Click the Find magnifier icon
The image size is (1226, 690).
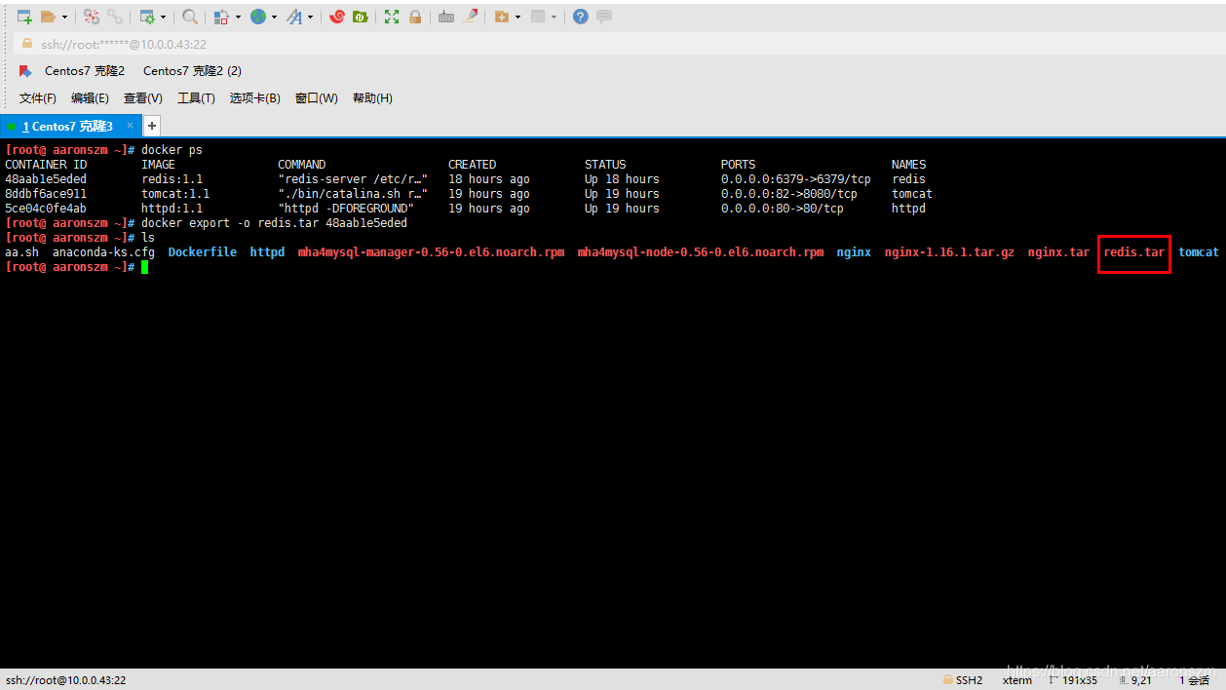190,17
